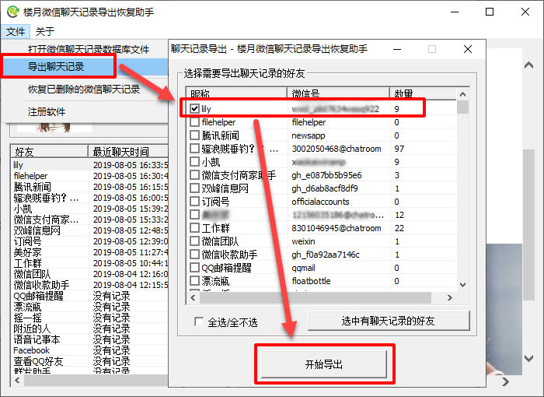Screen dimensions: 544x397
Task: Check the 工作群 checkbox
Action: pyautogui.click(x=195, y=228)
